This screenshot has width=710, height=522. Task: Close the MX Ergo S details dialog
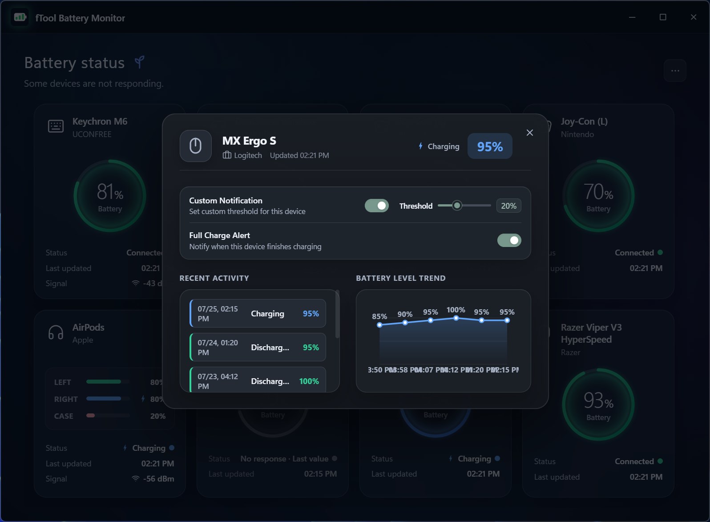coord(529,133)
